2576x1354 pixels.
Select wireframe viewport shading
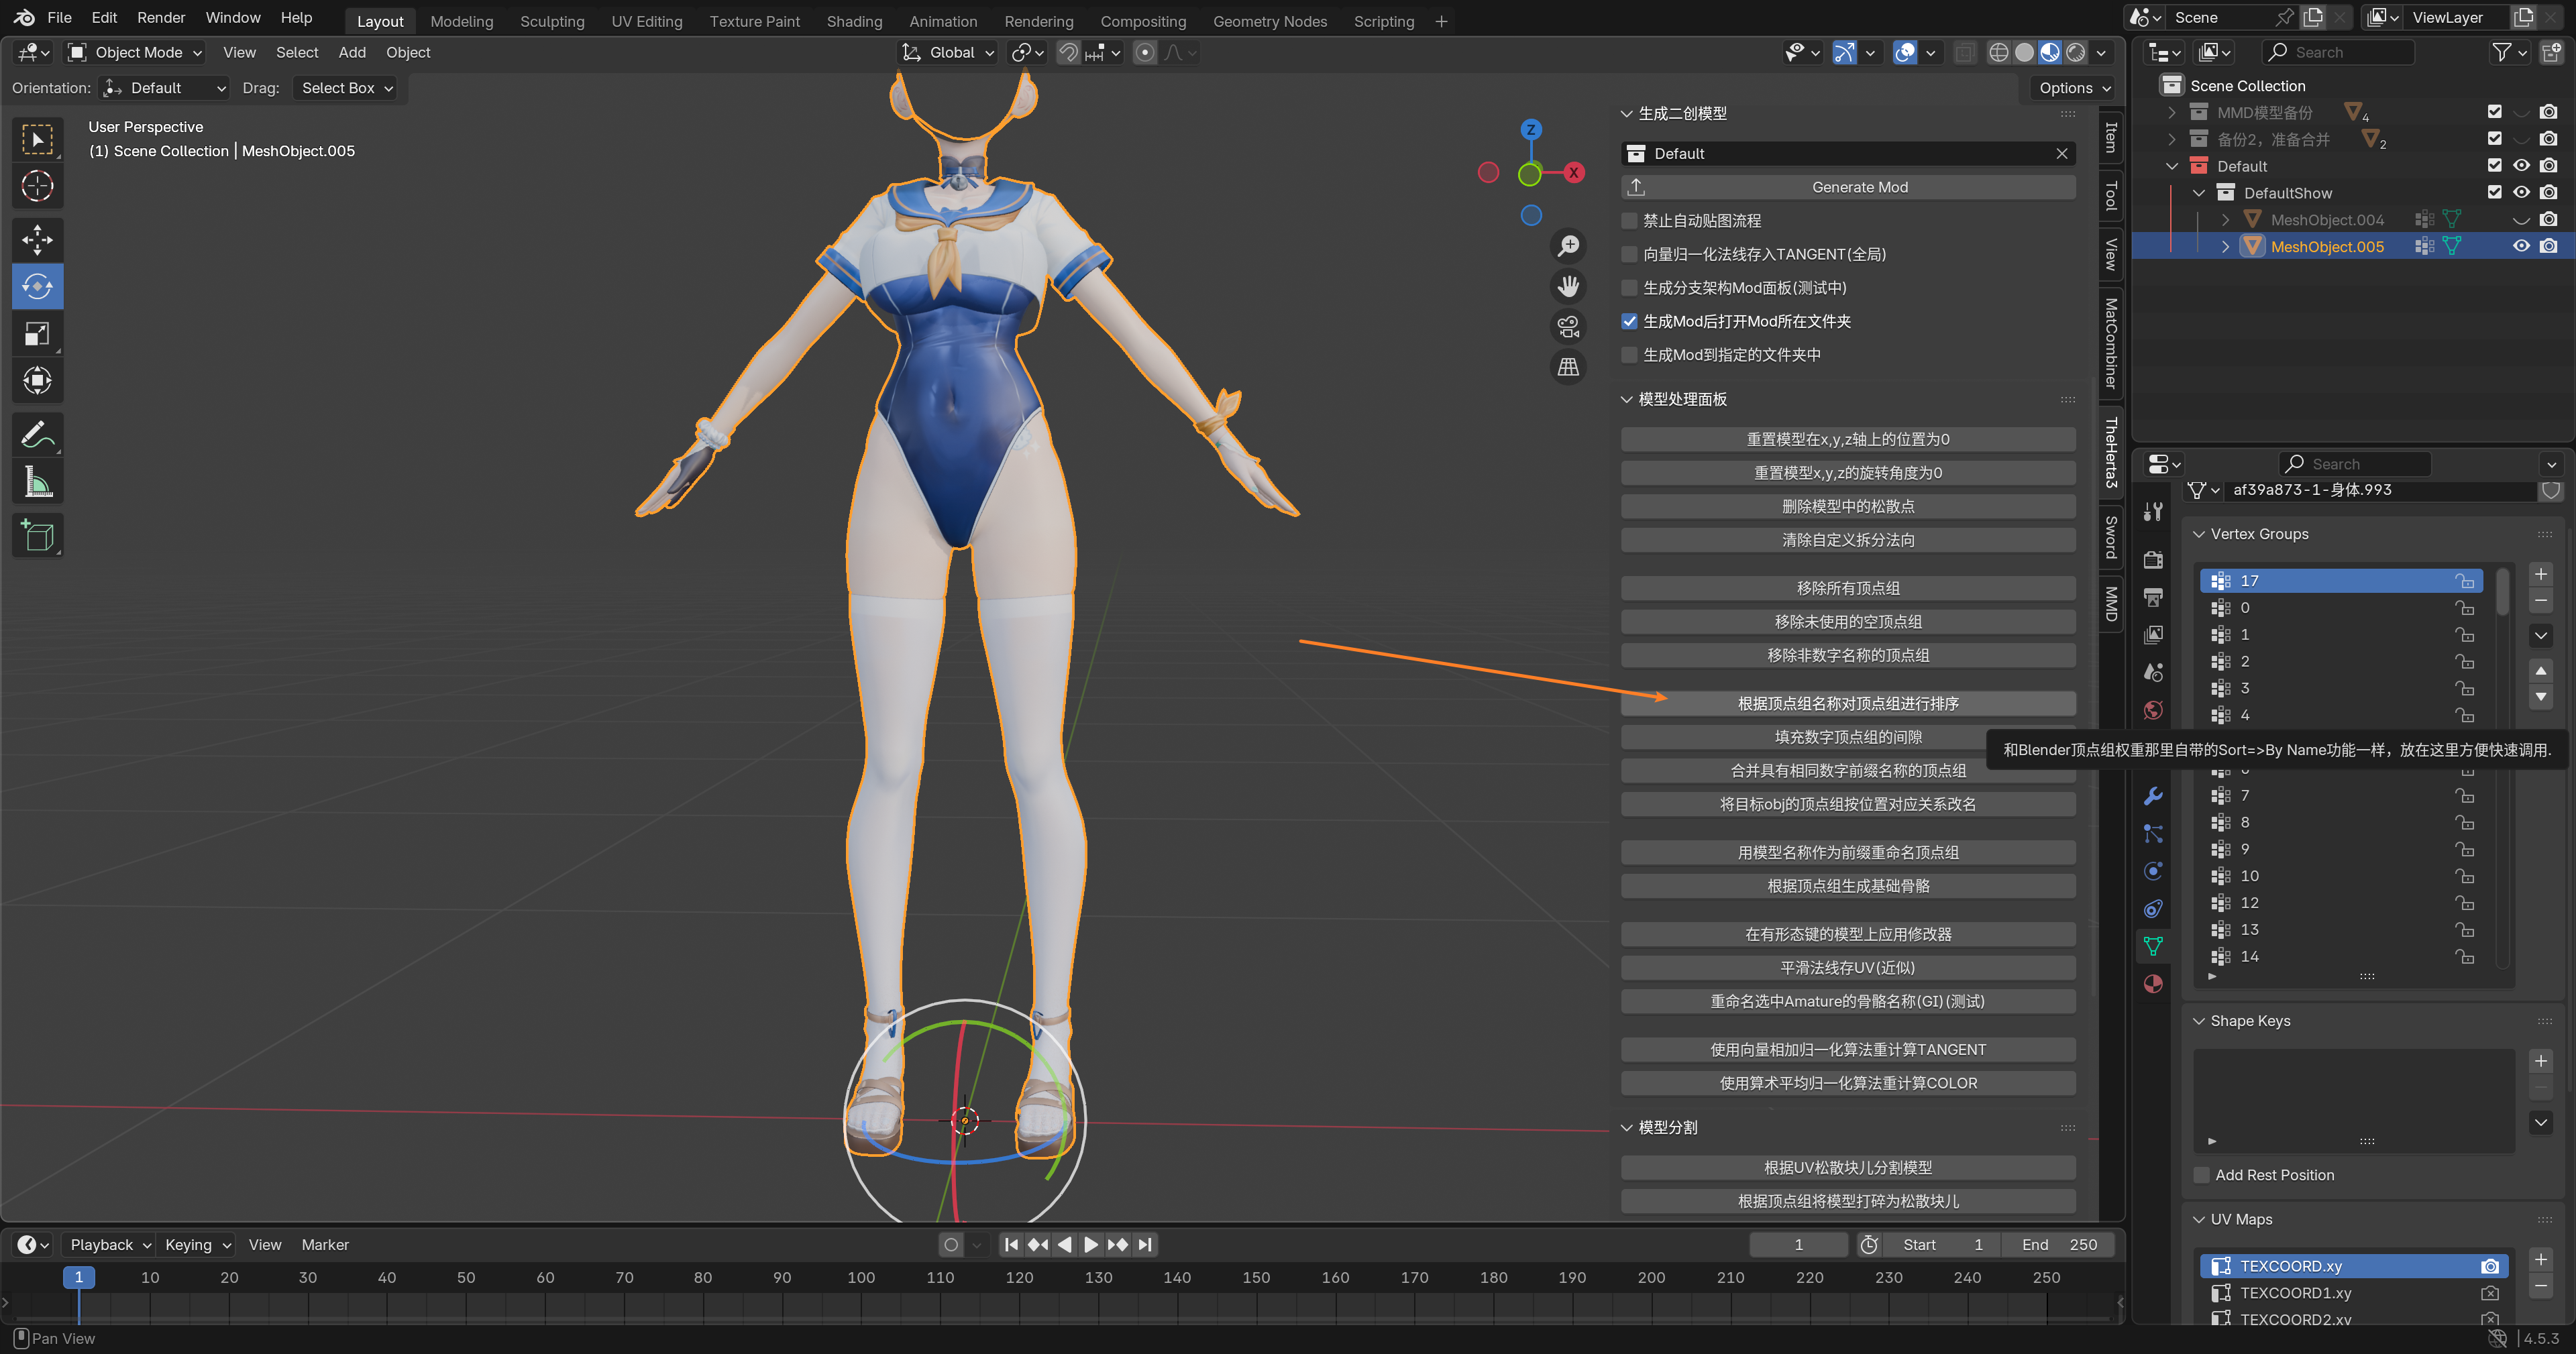1998,53
